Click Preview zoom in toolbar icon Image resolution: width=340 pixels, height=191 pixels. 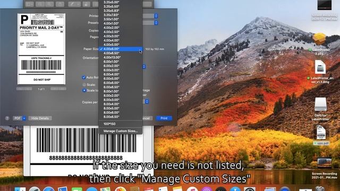click(50, 4)
